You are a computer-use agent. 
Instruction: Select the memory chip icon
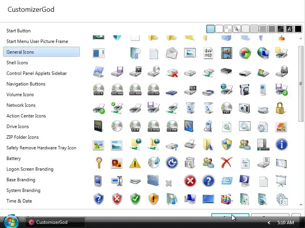tap(226, 71)
